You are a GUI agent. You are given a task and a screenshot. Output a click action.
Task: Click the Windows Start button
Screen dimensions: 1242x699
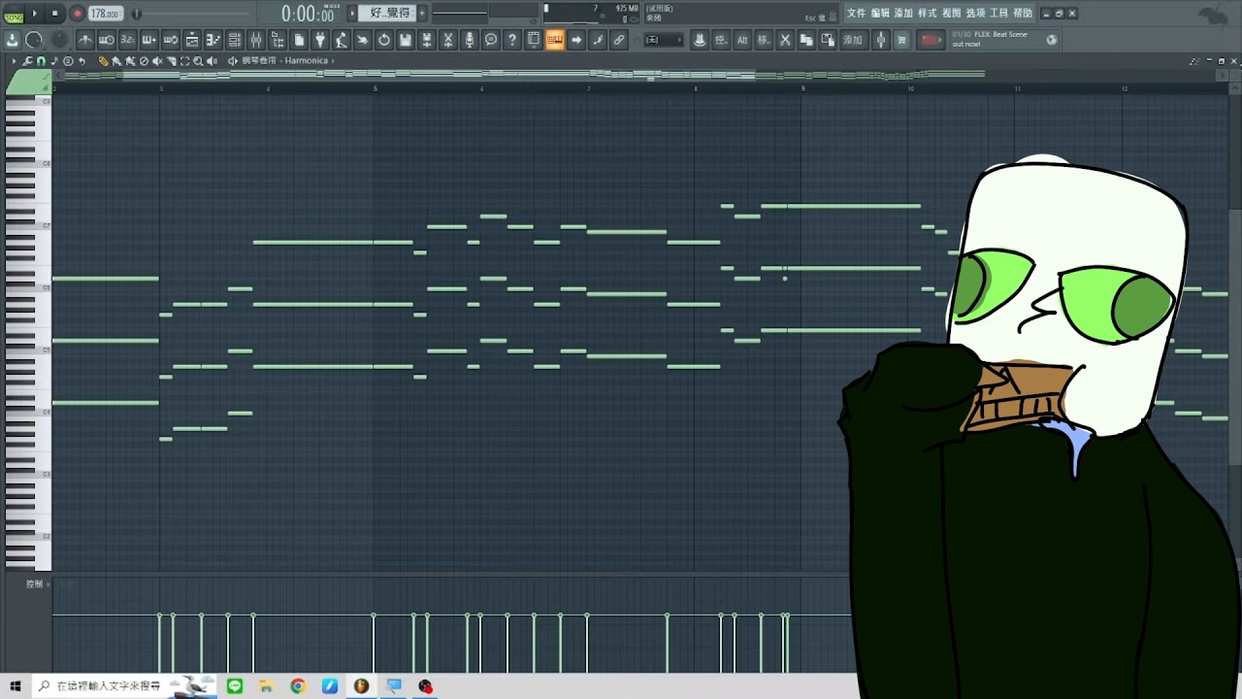point(16,686)
